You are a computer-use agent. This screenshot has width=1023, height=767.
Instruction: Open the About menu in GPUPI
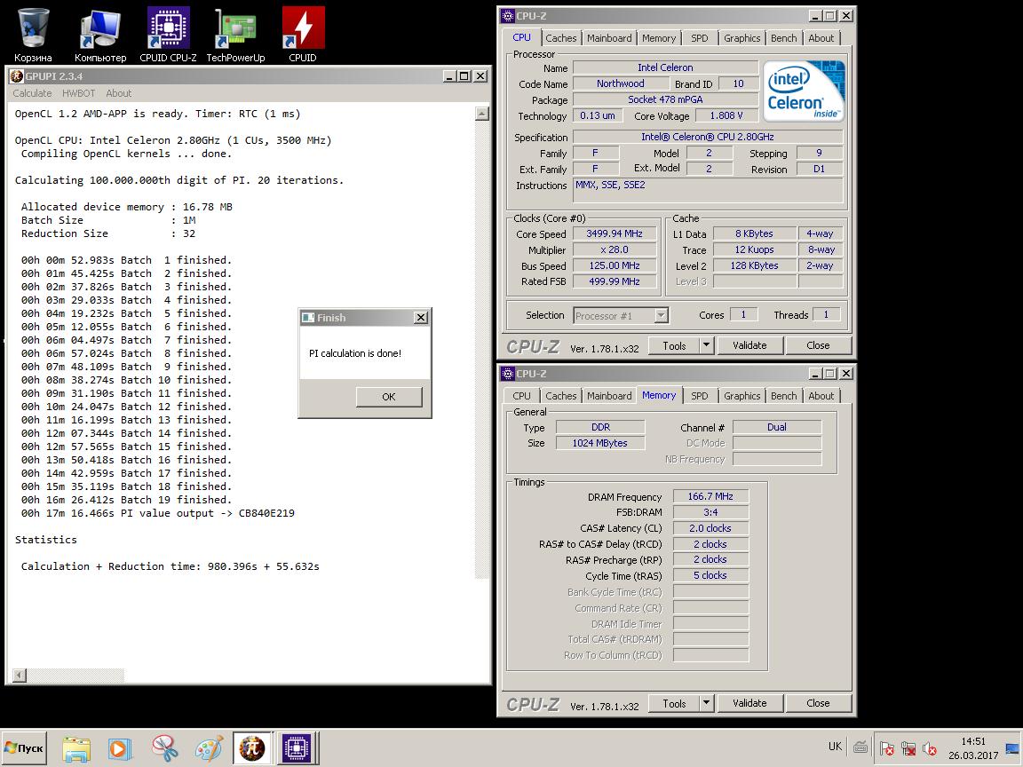[x=119, y=93]
